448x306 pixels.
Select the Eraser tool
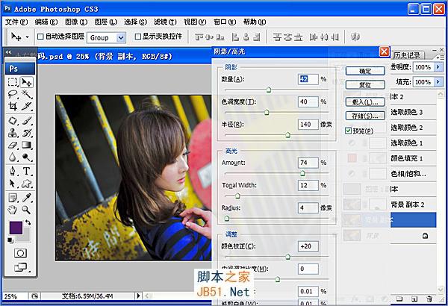click(x=13, y=145)
